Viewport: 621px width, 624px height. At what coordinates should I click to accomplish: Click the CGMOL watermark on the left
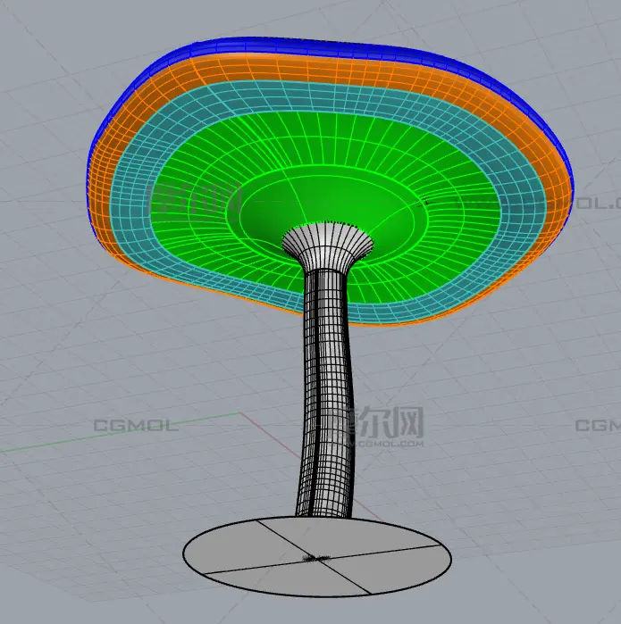pos(136,426)
